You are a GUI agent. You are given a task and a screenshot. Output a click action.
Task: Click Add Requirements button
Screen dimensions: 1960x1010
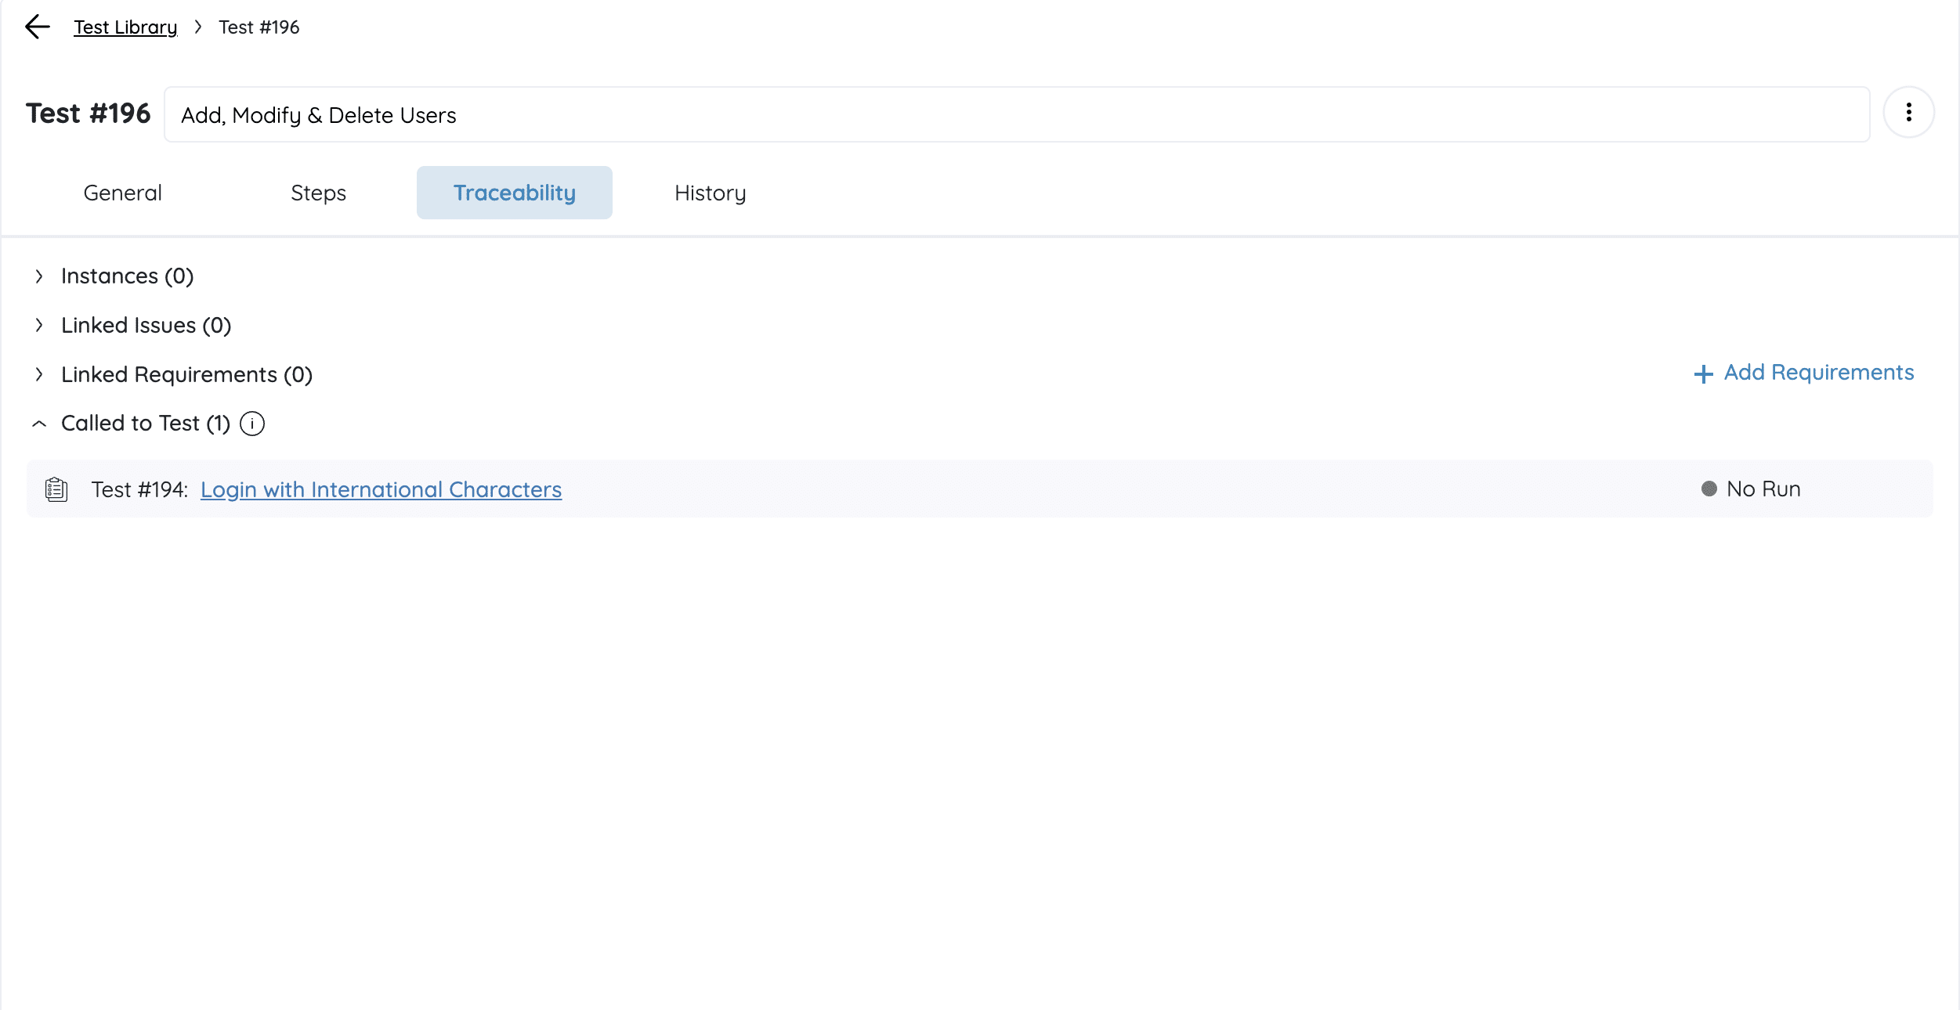1817,373
